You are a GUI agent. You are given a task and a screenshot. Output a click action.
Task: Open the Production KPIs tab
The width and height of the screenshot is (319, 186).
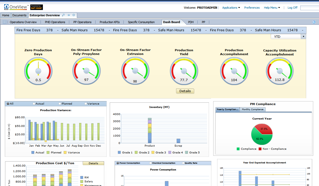click(109, 22)
